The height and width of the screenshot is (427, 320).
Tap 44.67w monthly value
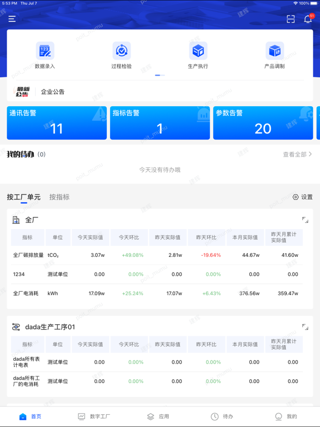pyautogui.click(x=251, y=255)
